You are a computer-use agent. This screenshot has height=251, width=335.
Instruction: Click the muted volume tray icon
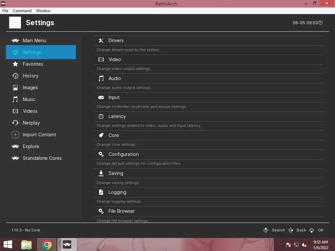pos(304,245)
